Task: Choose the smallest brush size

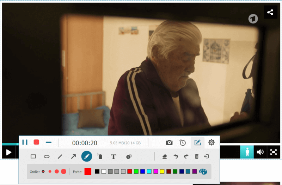Action: coord(43,171)
